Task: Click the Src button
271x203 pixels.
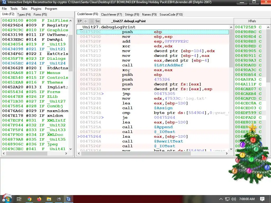Action: 98,21
